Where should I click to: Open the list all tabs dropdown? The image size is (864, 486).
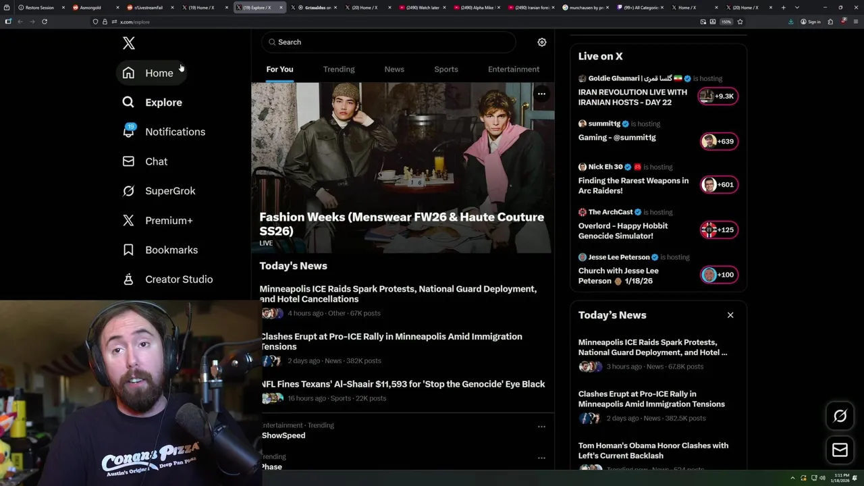pos(796,7)
